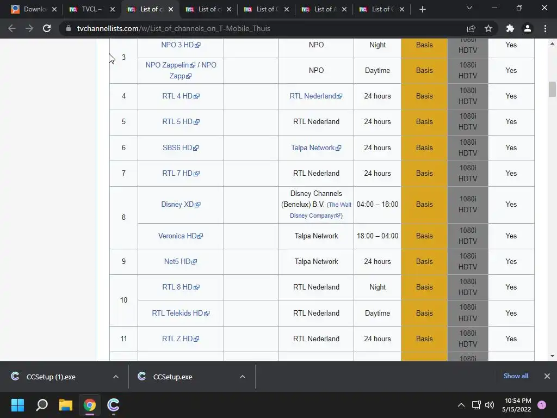Click the 04:00 – 18:00 cell
The height and width of the screenshot is (418, 557).
(x=377, y=205)
